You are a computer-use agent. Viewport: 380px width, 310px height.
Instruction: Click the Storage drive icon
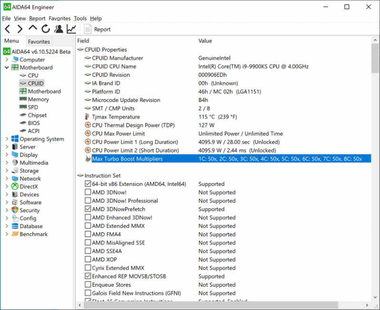point(15,170)
